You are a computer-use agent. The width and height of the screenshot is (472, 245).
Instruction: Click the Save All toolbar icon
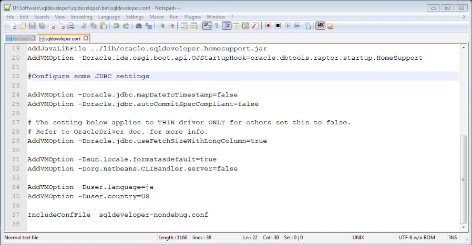click(42, 26)
